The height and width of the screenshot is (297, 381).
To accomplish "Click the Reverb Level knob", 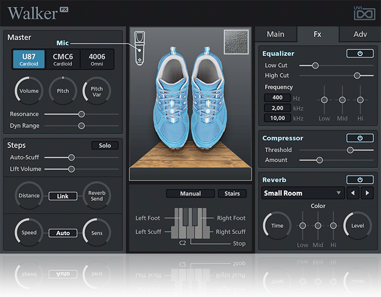I will point(358,226).
